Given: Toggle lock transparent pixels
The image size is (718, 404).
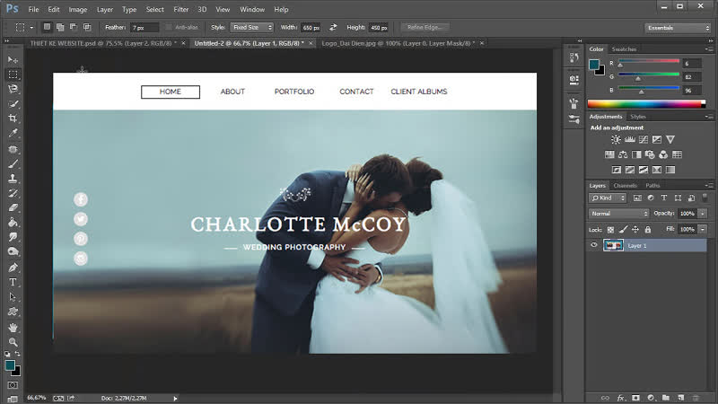Looking at the screenshot, I should coord(610,229).
